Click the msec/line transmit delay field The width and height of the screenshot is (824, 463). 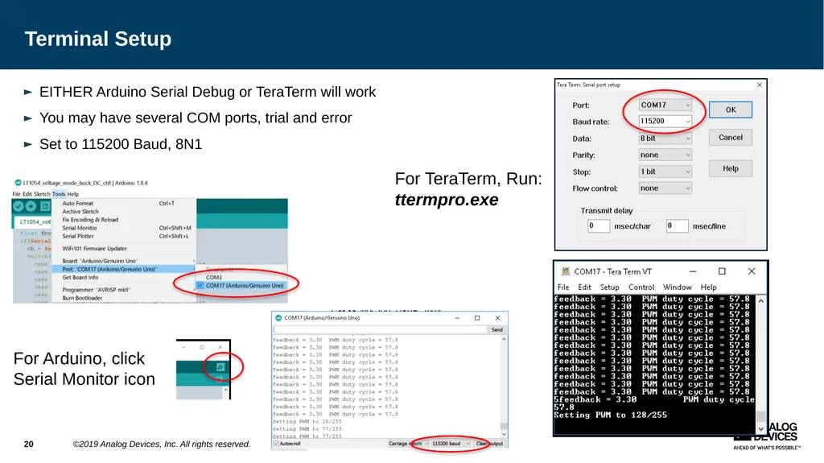click(x=677, y=225)
